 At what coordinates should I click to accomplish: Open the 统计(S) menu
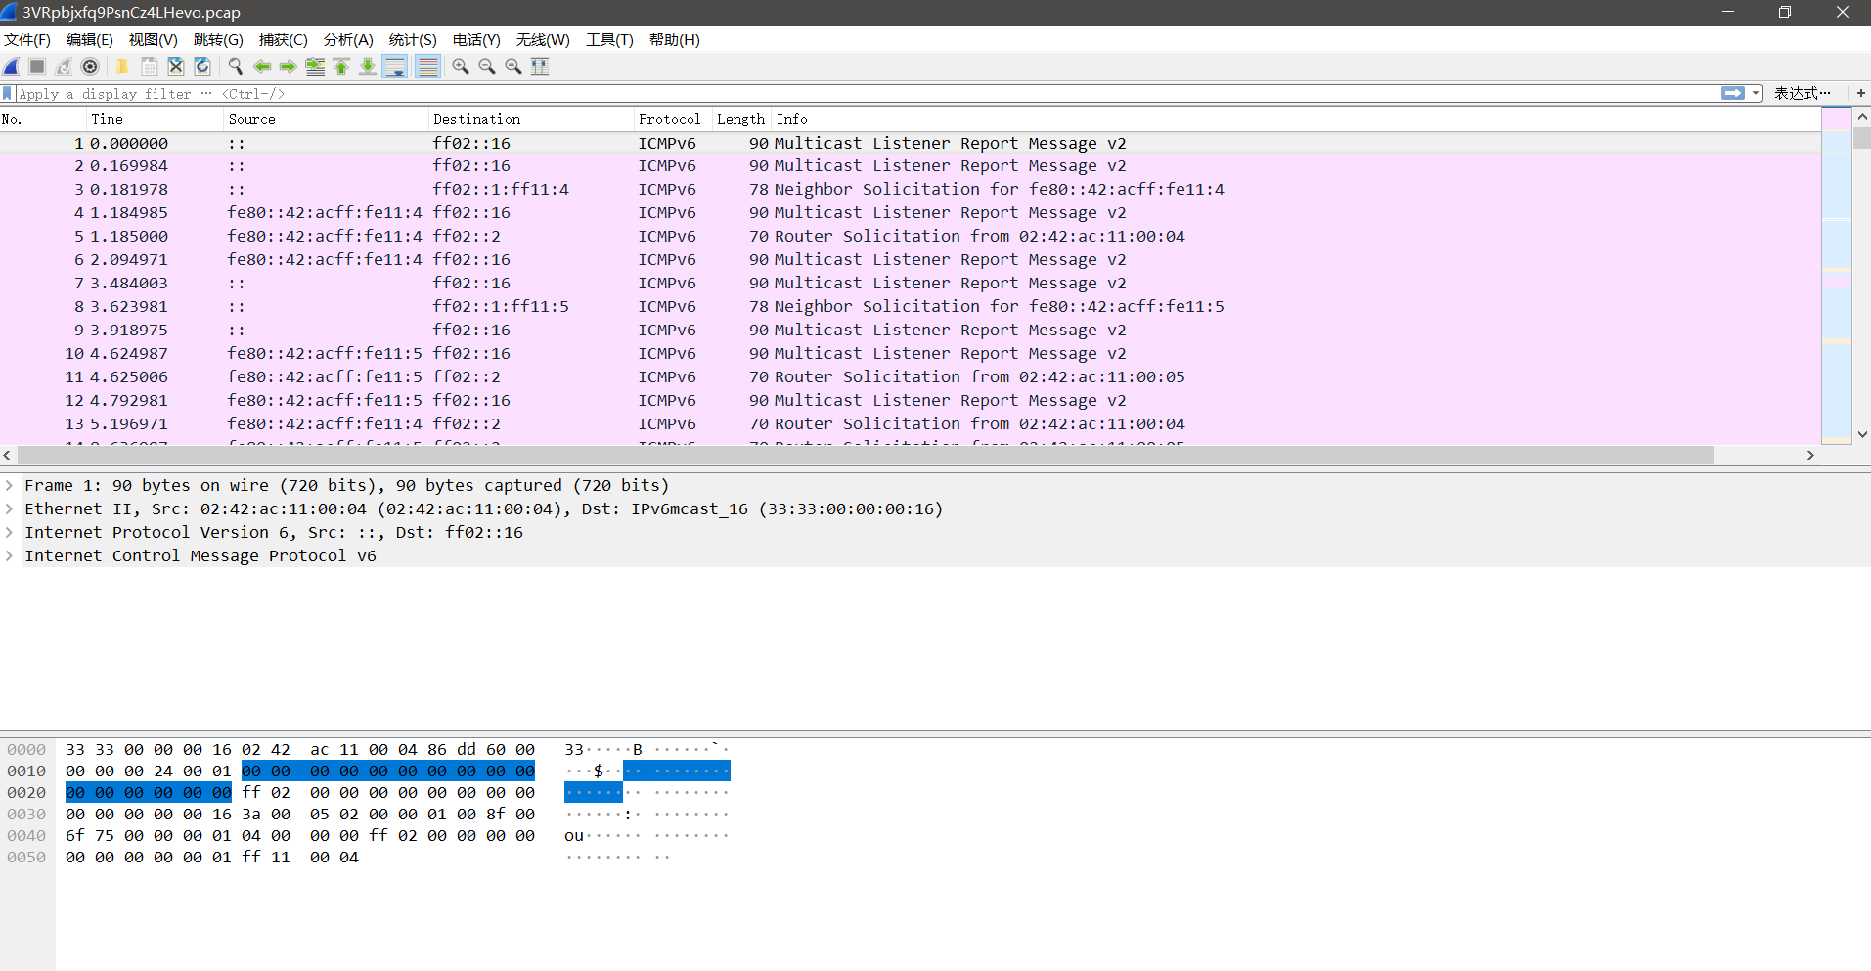(x=412, y=40)
